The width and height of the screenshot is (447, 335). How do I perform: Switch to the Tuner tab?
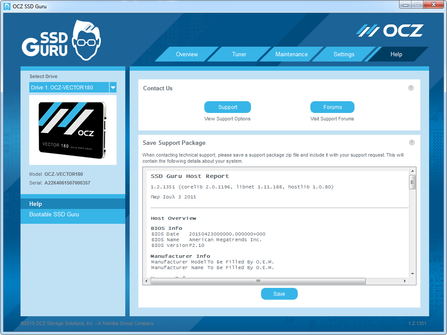(x=239, y=54)
